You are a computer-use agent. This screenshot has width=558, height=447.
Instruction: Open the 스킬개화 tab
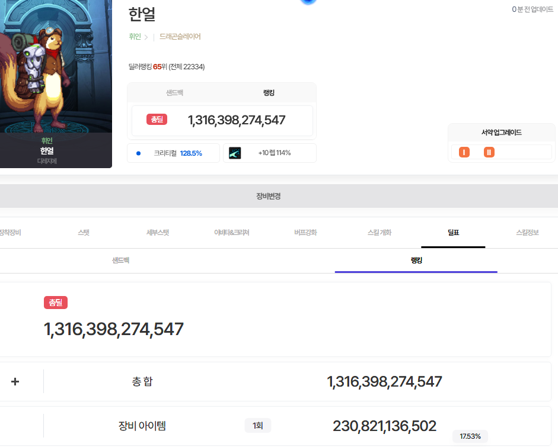tap(380, 233)
